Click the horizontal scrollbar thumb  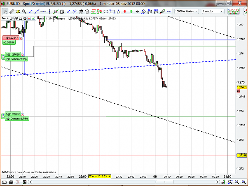click(x=165, y=182)
